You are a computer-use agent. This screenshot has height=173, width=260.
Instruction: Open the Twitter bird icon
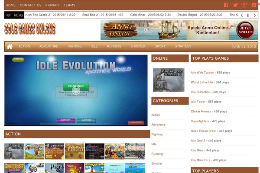click(x=235, y=5)
